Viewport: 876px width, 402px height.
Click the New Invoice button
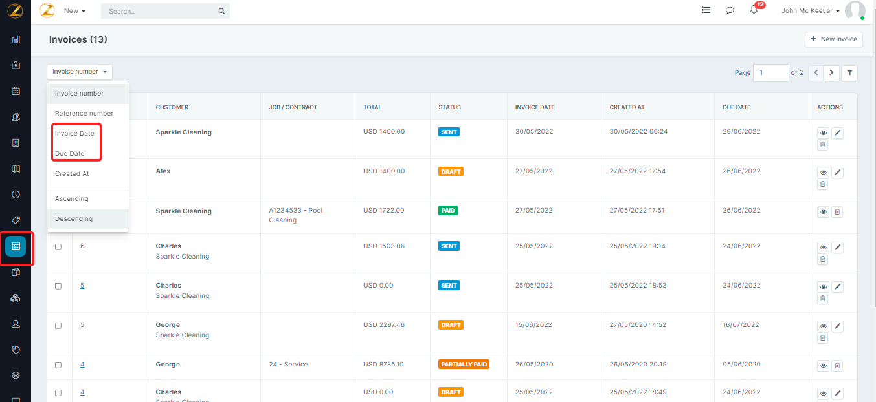click(x=833, y=39)
